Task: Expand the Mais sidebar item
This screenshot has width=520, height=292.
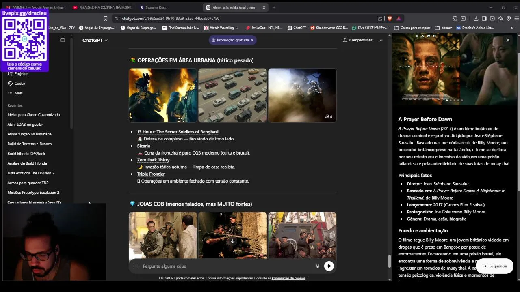Action: point(15,93)
